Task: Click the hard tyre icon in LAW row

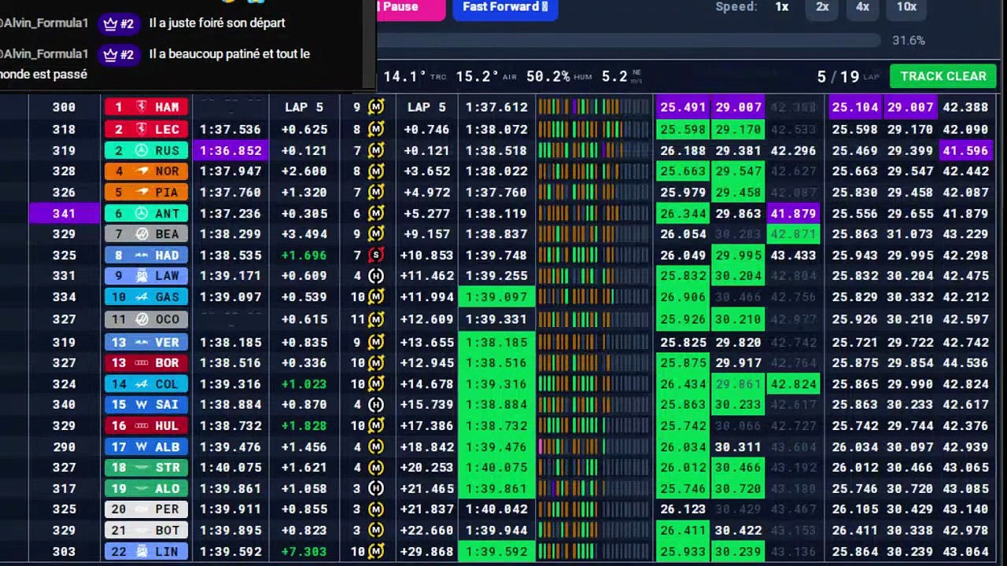Action: coord(376,276)
